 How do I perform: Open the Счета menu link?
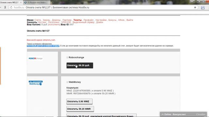(x=38, y=20)
